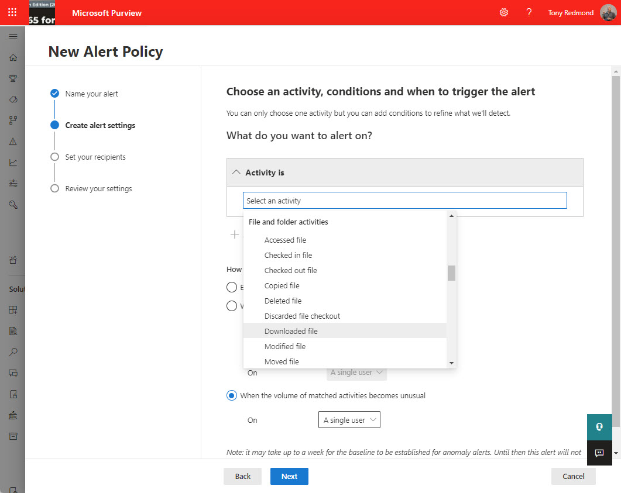Open Tony Redmond's account avatar
This screenshot has width=621, height=493.
coord(608,12)
